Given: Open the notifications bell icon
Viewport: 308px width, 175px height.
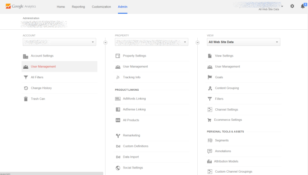Looking at the screenshot, I should [x=303, y=6].
